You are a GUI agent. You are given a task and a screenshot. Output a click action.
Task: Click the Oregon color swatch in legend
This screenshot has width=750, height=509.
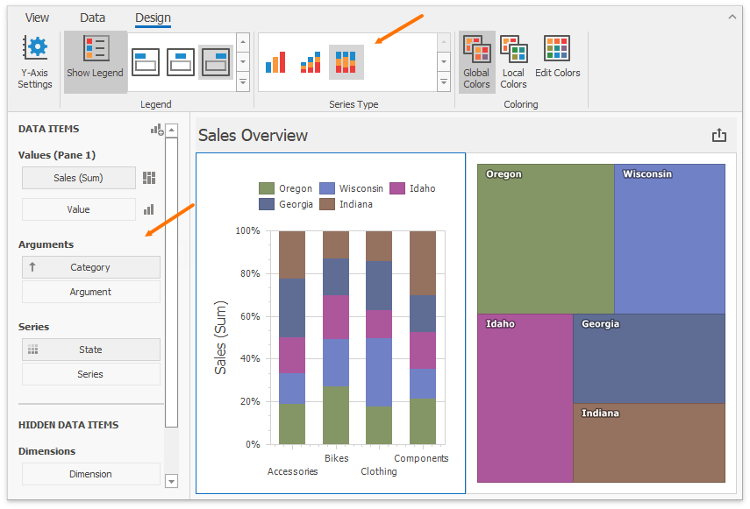(267, 188)
